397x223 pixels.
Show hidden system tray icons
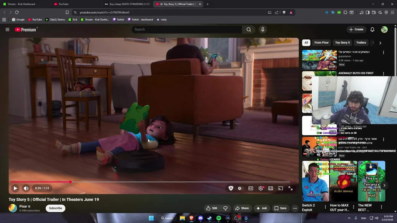click(x=349, y=218)
